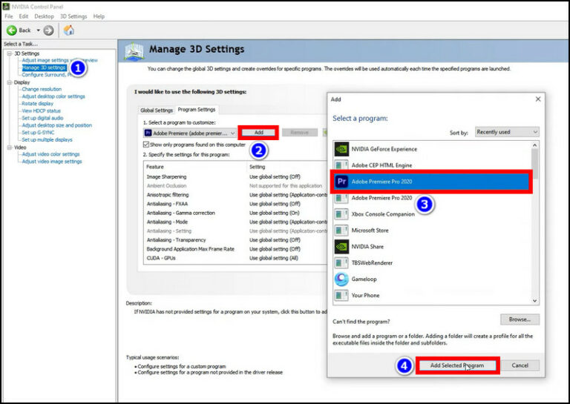Click the Add Selected Program button

coord(456,365)
